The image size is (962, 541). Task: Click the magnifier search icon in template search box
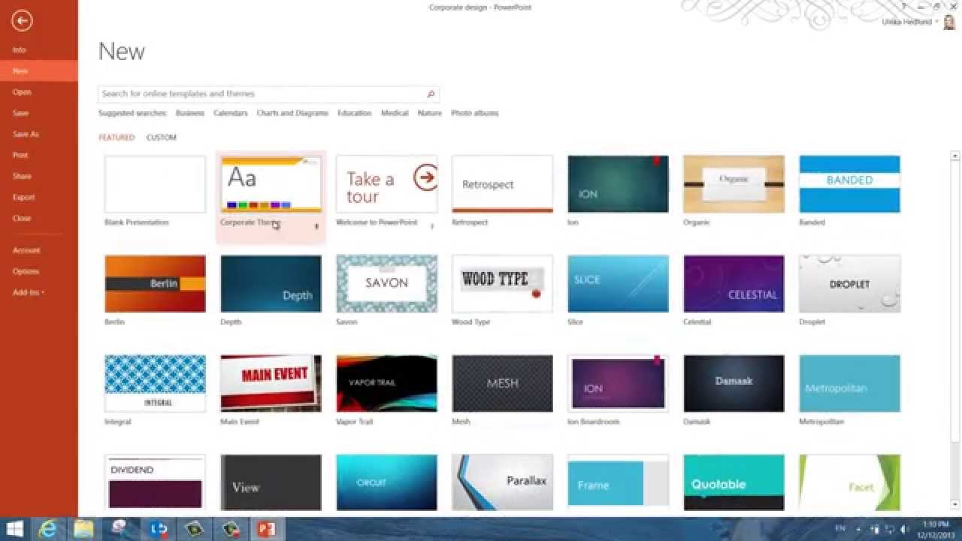tap(431, 94)
